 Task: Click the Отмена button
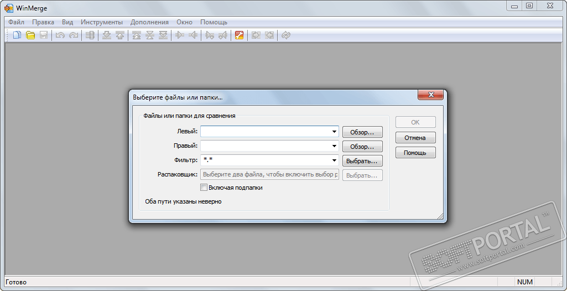coord(415,137)
